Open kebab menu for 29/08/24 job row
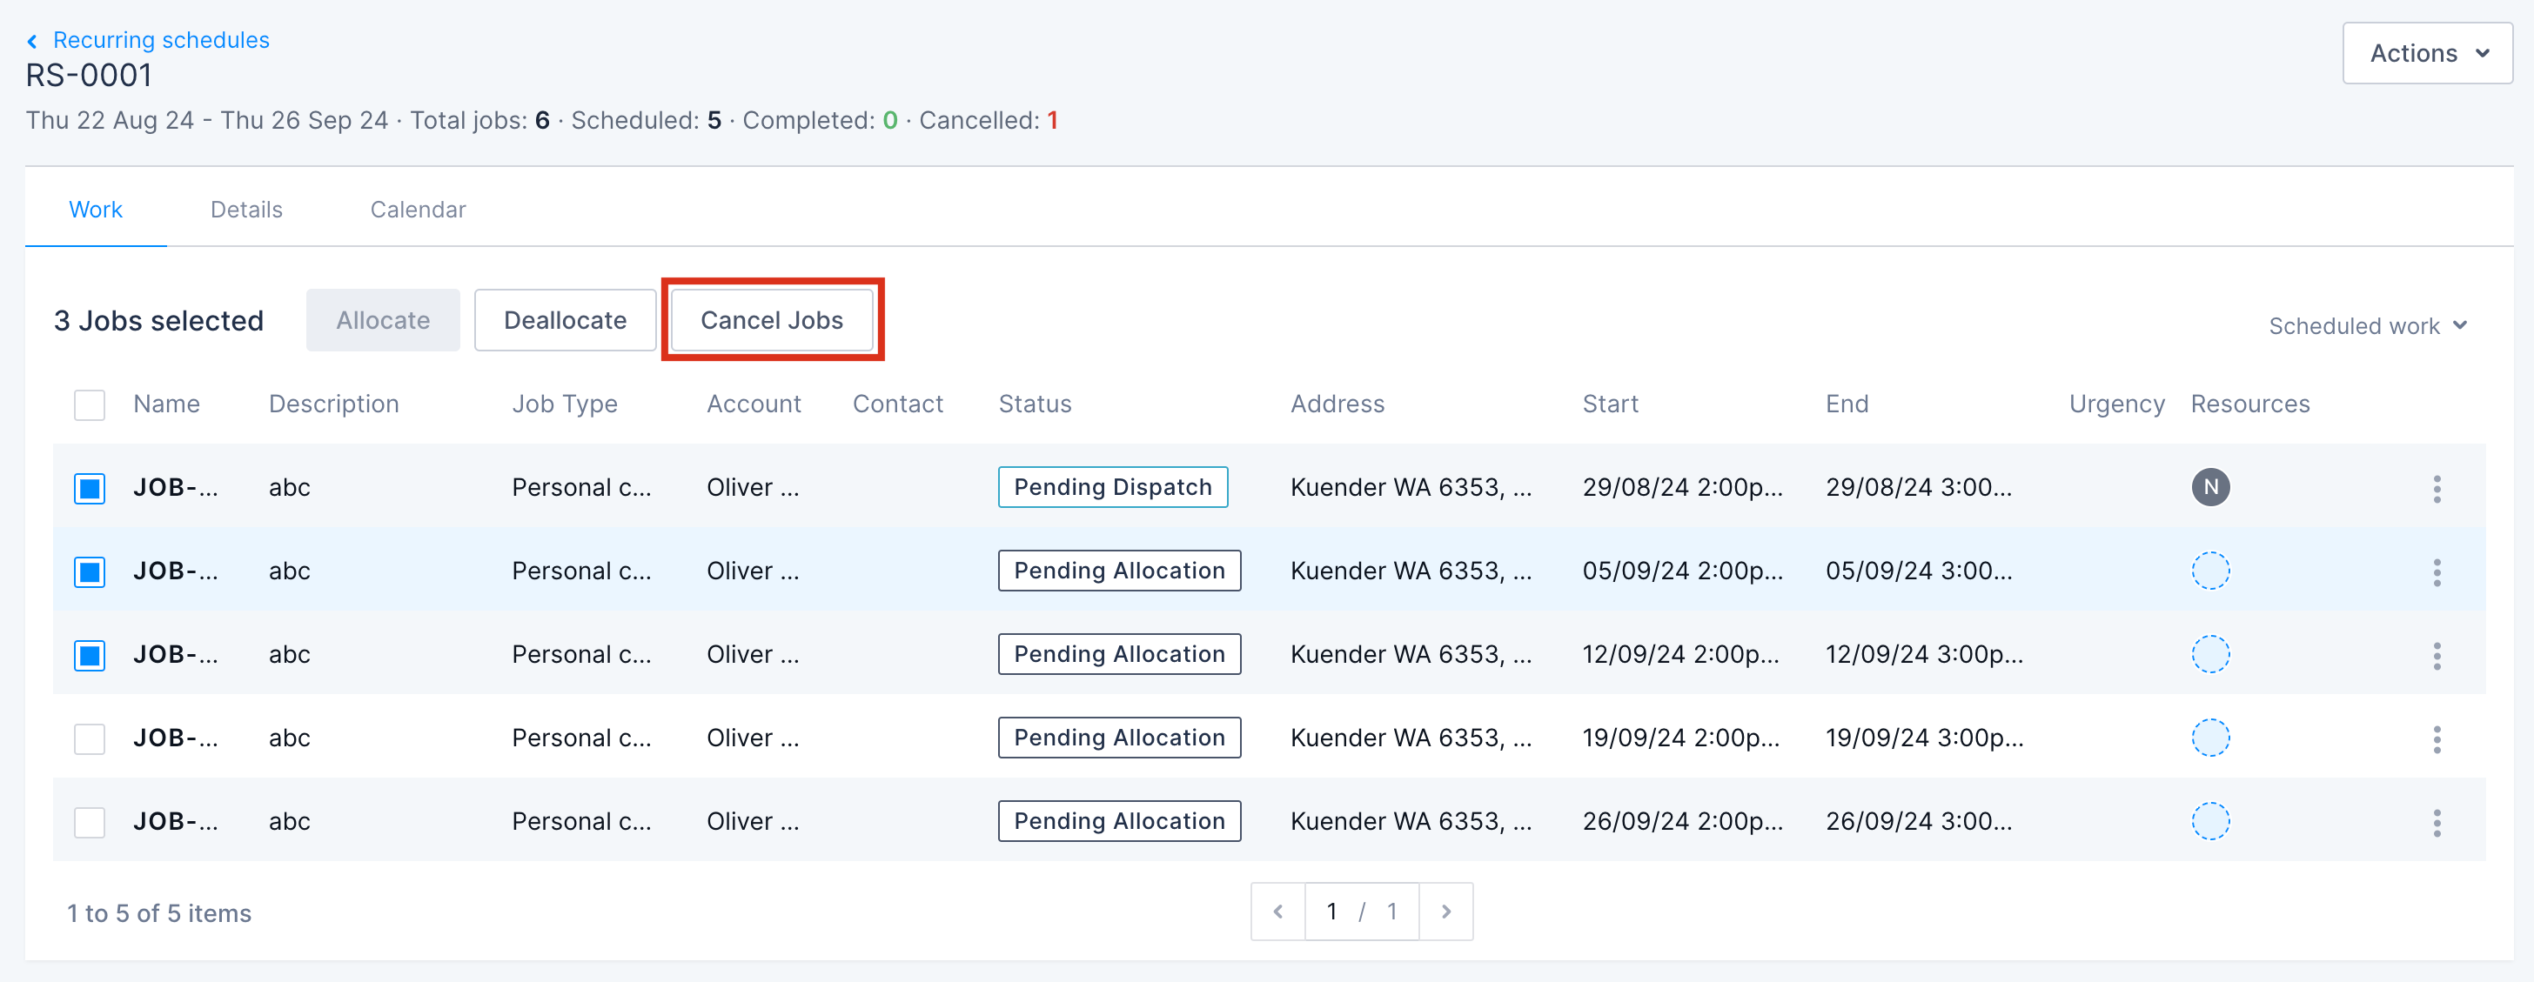This screenshot has height=982, width=2534. 2437,489
